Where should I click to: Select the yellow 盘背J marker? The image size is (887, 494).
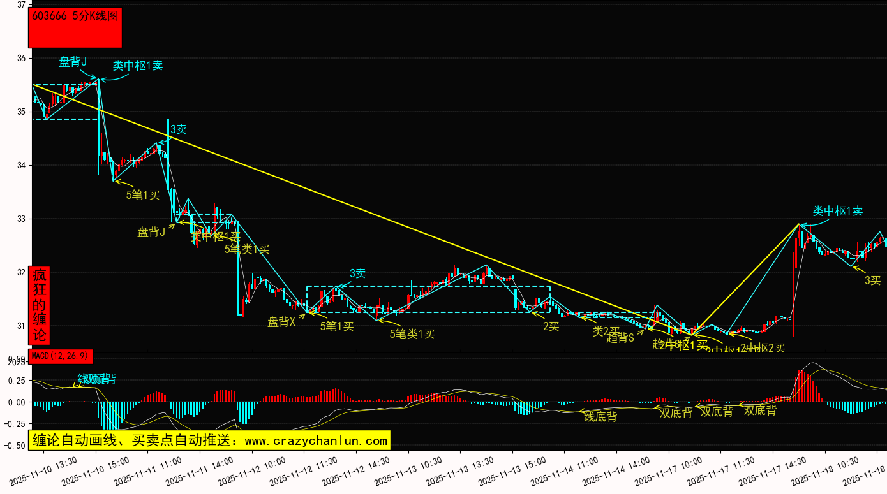[151, 232]
